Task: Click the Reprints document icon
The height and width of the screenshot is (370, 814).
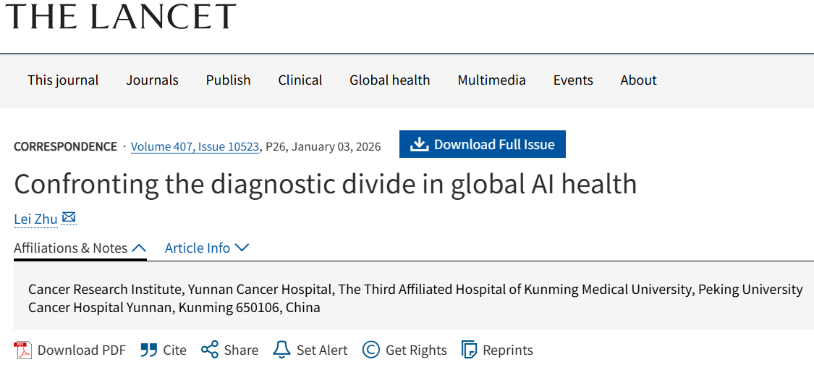Action: (470, 350)
